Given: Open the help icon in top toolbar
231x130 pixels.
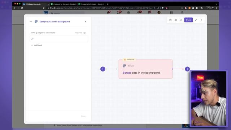Looking at the screenshot, I should [170, 20].
